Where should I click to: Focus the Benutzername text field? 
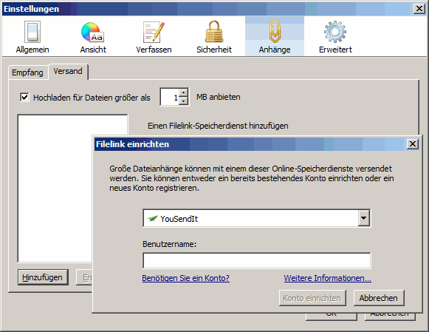coord(257,260)
